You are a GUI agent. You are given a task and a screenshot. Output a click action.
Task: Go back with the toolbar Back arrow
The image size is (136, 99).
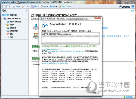pyautogui.click(x=4, y=7)
